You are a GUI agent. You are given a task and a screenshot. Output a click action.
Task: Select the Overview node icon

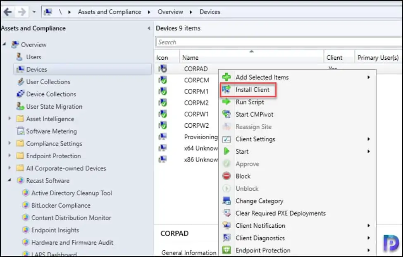(15, 44)
